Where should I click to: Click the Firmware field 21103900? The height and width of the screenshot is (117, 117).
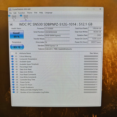[57, 29]
